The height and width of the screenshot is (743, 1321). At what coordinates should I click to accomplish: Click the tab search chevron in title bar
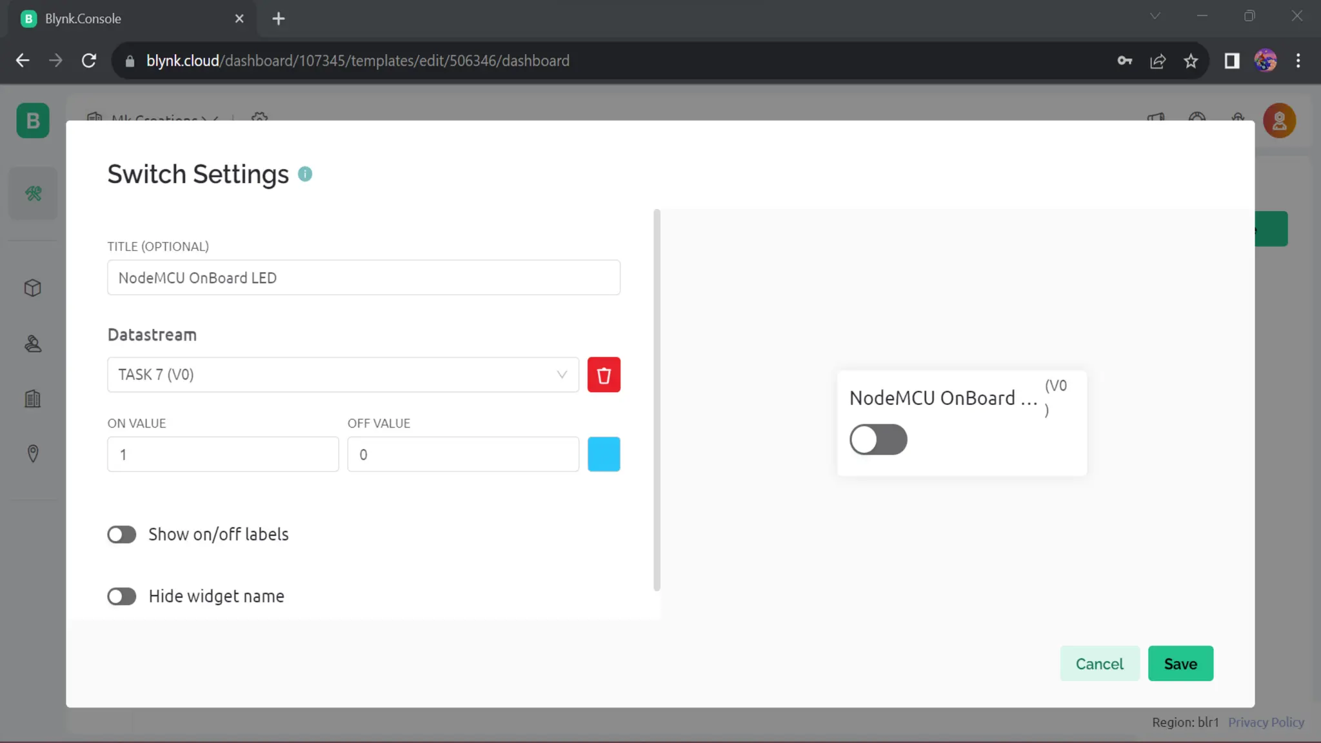click(x=1155, y=17)
